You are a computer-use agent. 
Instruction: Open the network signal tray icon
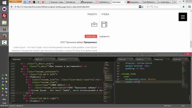click(6, 95)
